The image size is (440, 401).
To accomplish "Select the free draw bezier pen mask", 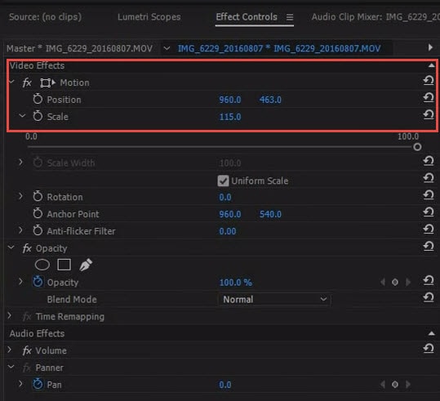I will (x=86, y=265).
